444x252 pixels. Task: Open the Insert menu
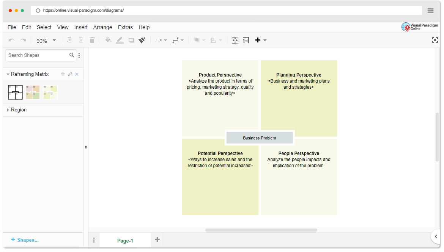81,27
